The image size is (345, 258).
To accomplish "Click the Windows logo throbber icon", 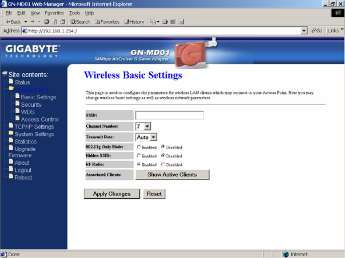I will [338, 13].
